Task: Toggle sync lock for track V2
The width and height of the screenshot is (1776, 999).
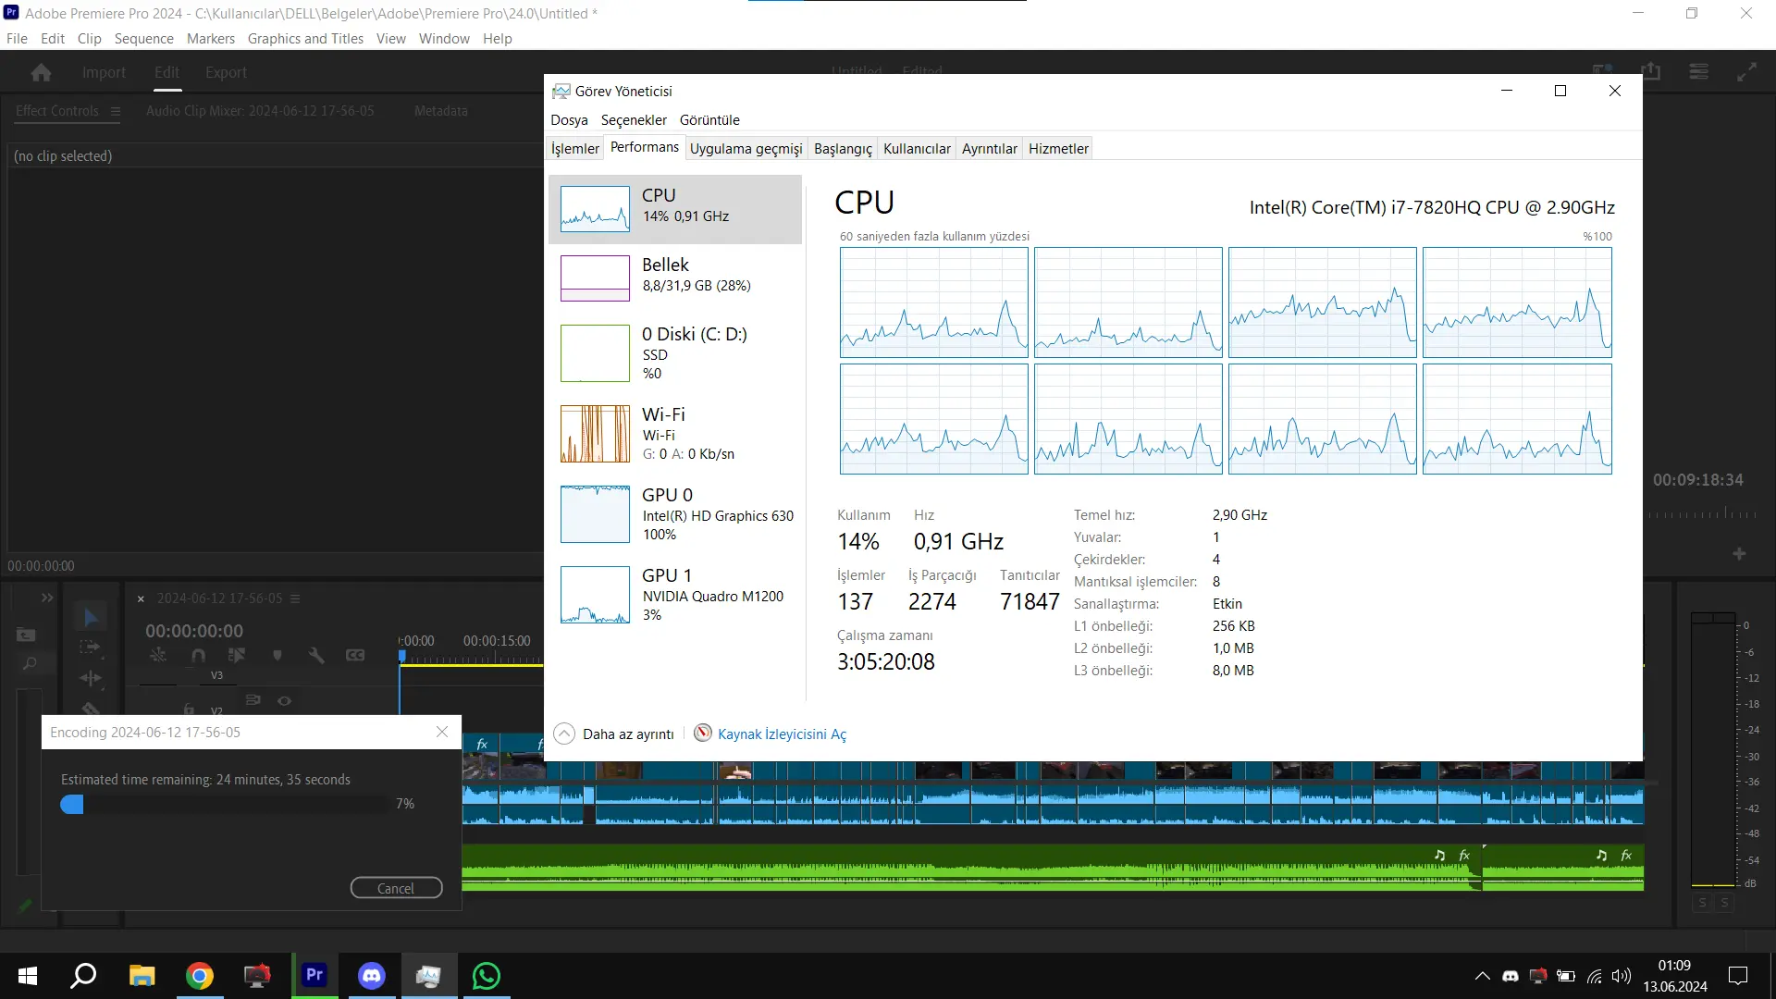Action: point(253,700)
